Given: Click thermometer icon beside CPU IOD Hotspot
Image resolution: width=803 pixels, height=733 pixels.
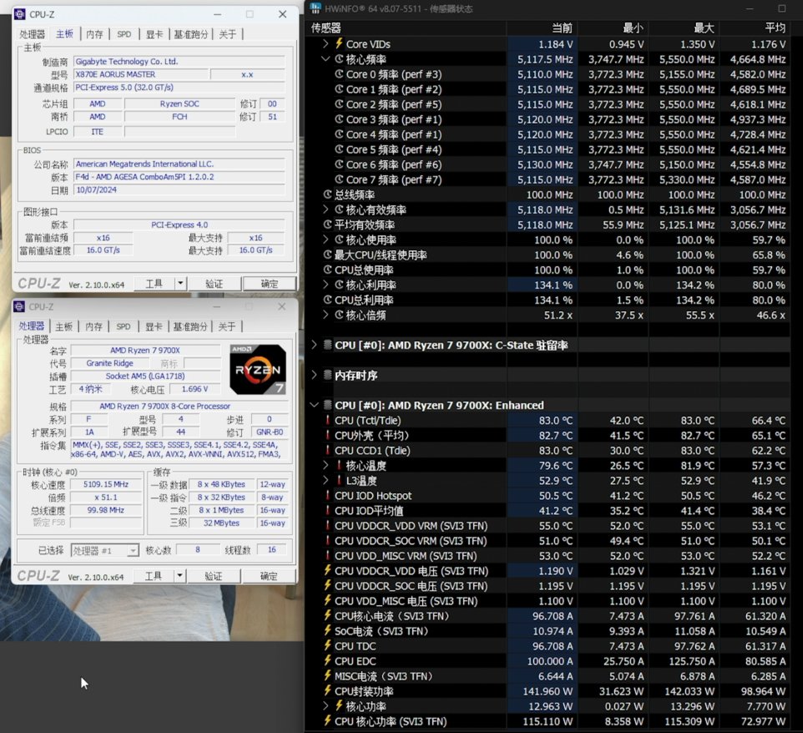Looking at the screenshot, I should 328,495.
